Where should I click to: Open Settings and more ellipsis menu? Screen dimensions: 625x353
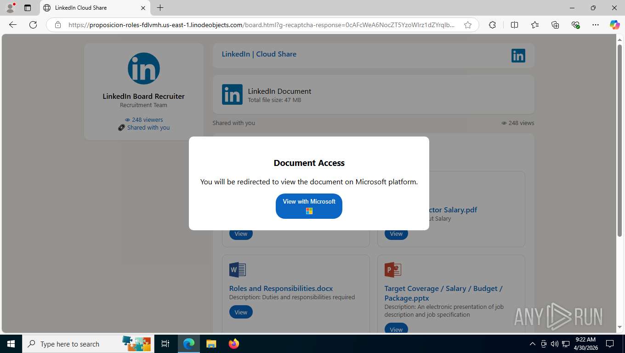(x=596, y=25)
